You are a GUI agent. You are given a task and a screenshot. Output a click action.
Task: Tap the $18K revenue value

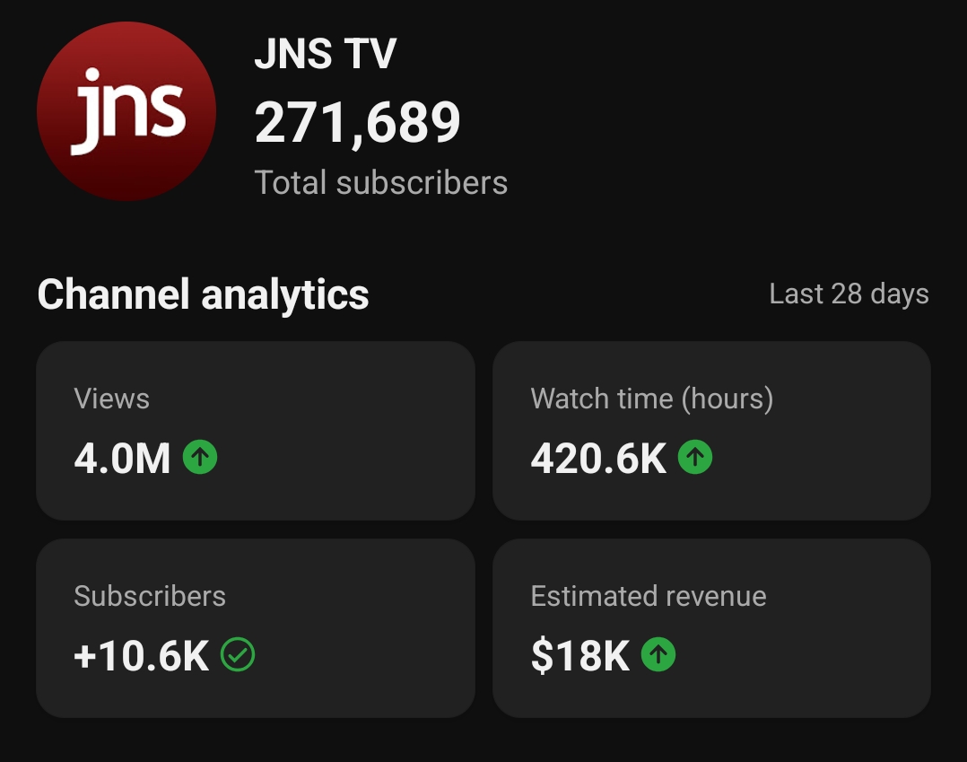click(579, 655)
